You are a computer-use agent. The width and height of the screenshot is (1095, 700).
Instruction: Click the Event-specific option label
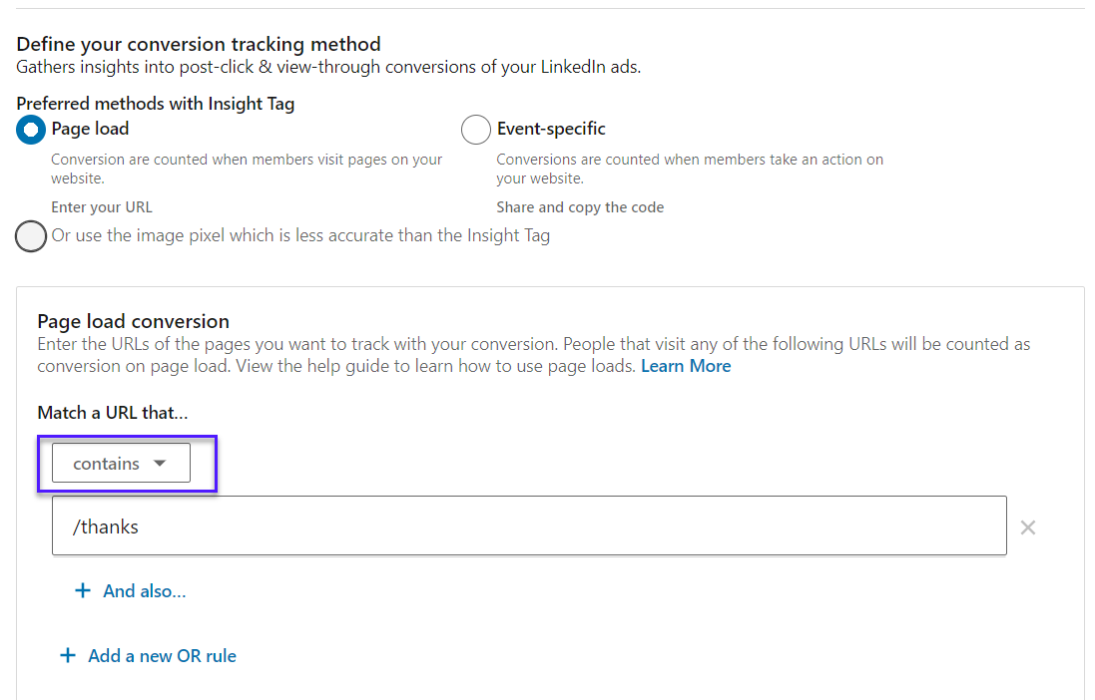(551, 129)
